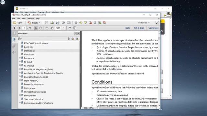Open the File menu in Acrobat
207x116 pixels.
click(x=14, y=18)
